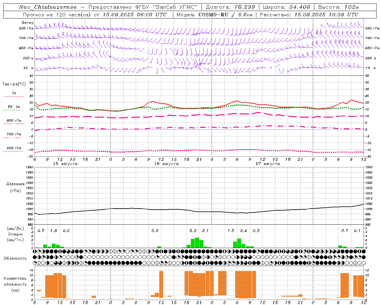Click the "Конвективн." convective cloud label
Screen dimensions: 381x305
click(15, 278)
